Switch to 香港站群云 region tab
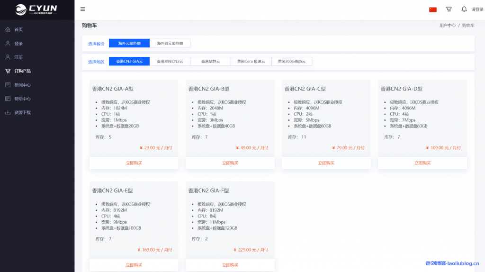Image resolution: width=485 pixels, height=272 pixels. coord(210,61)
